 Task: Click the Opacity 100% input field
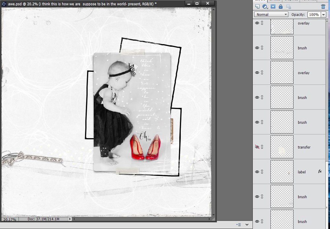click(314, 14)
